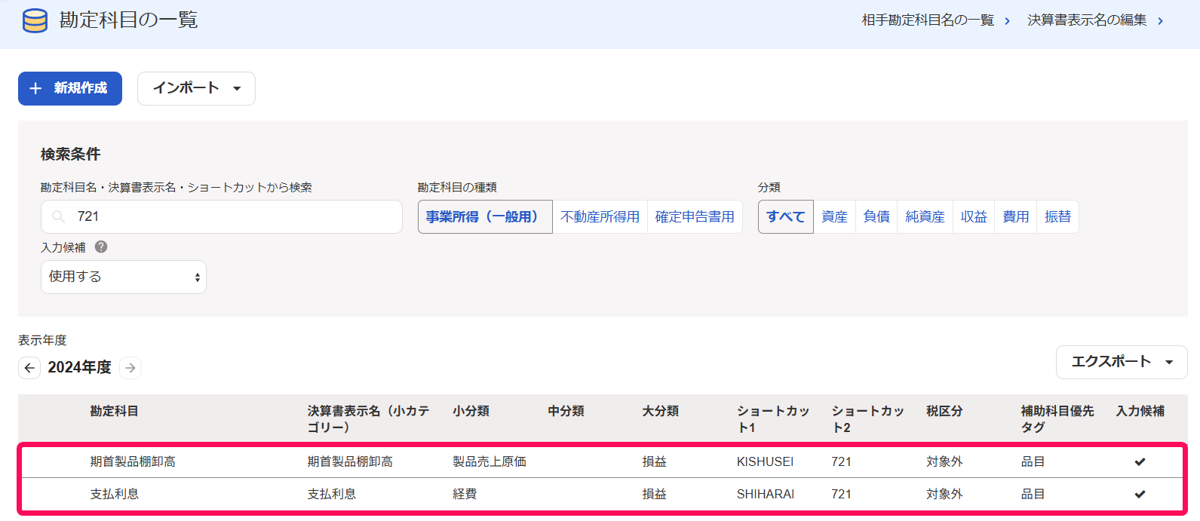1200x521 pixels.
Task: Filter category by 純資産
Action: coord(925,216)
